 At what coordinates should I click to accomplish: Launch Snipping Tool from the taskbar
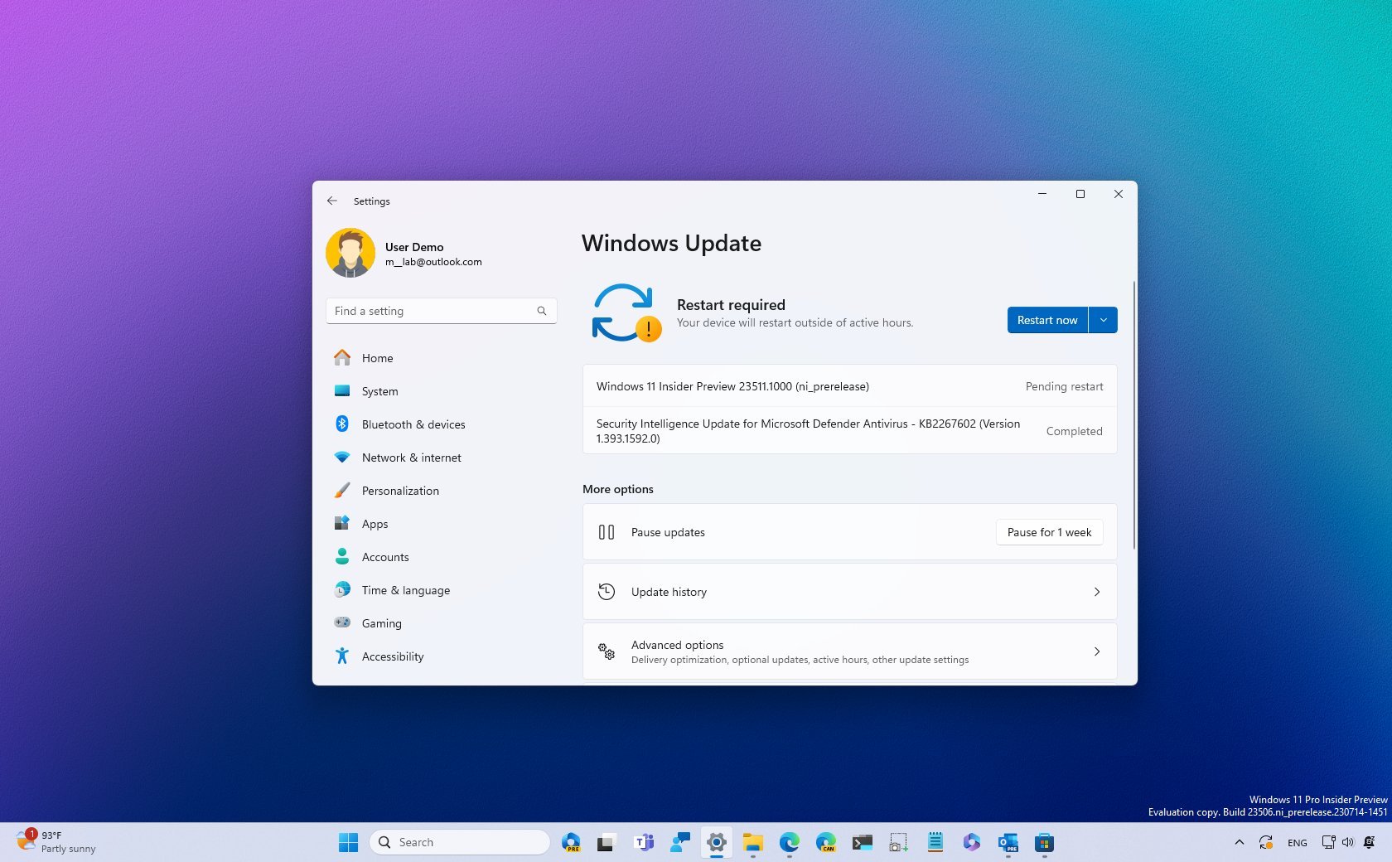(x=897, y=841)
